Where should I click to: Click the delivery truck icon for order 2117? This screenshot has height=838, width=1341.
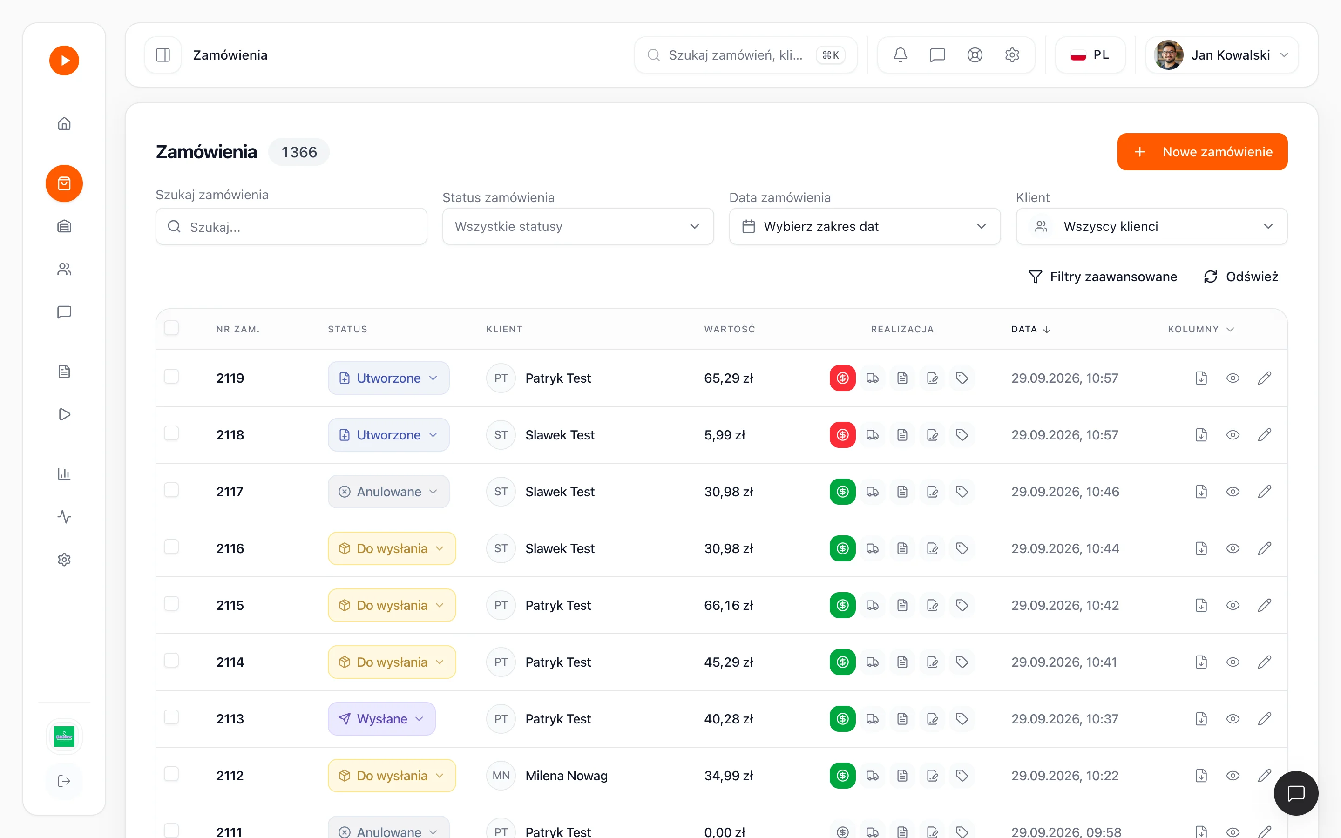(x=872, y=492)
